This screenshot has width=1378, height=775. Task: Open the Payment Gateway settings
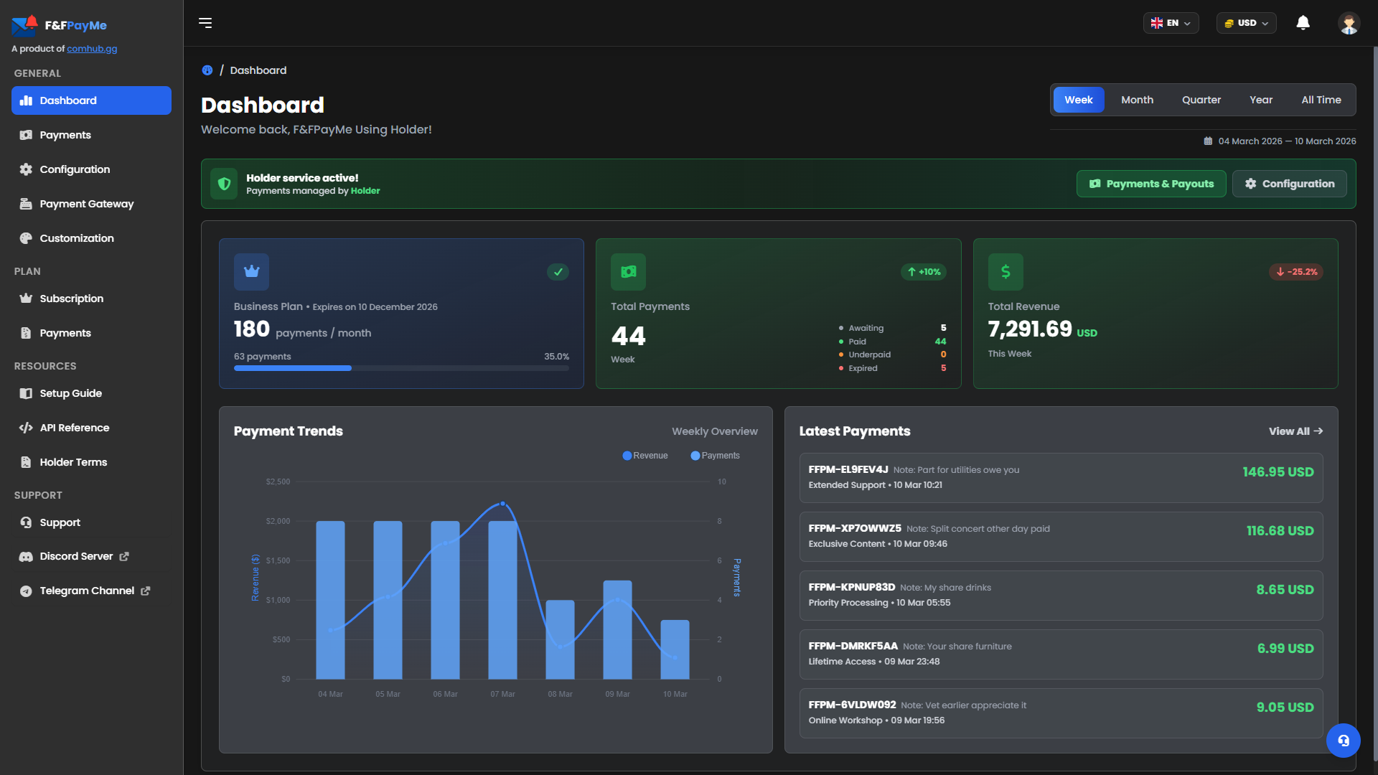86,204
